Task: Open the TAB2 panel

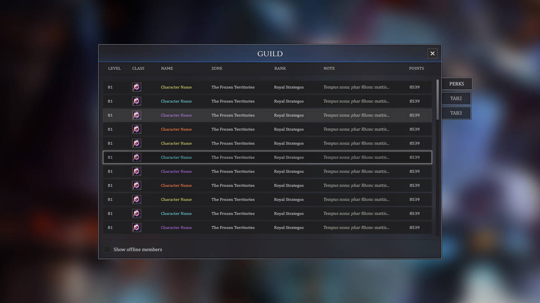Action: click(x=456, y=98)
